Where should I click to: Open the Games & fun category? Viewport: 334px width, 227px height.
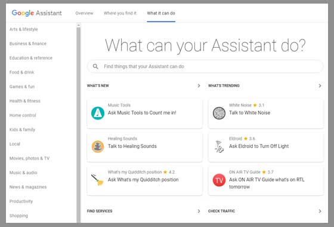coord(22,87)
